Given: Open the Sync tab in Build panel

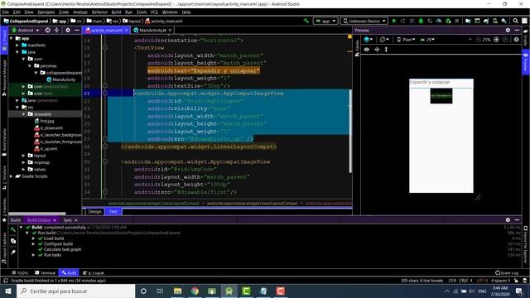Looking at the screenshot, I should pos(68,220).
